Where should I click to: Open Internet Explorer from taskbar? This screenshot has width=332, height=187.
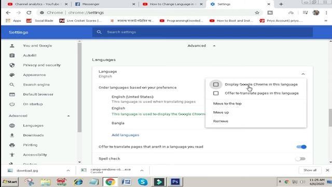pos(78,182)
